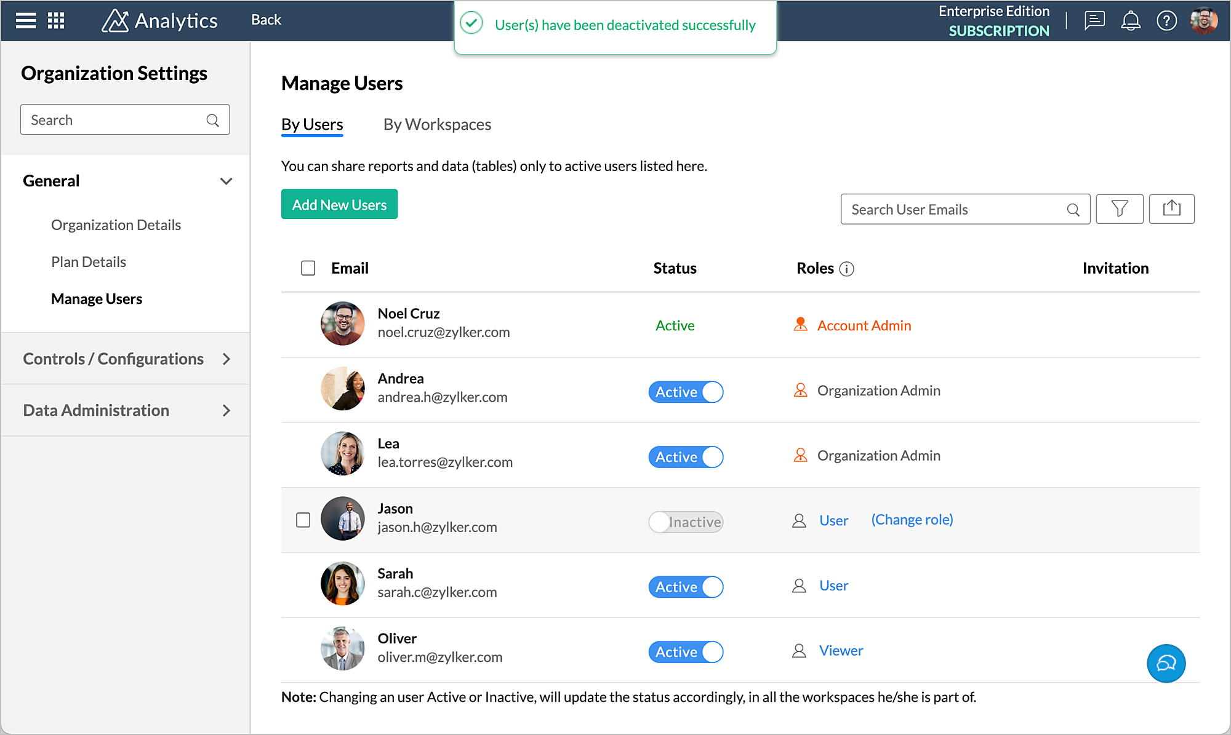Tick the checkbox next to Jason
Screen dimensions: 1231x735
pyautogui.click(x=303, y=520)
